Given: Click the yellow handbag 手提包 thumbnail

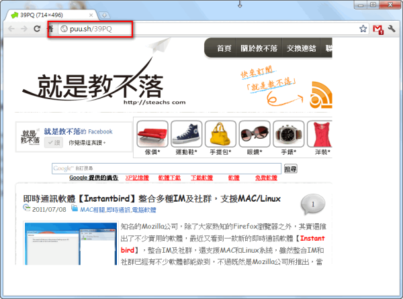Looking at the screenshot, I should (x=220, y=134).
